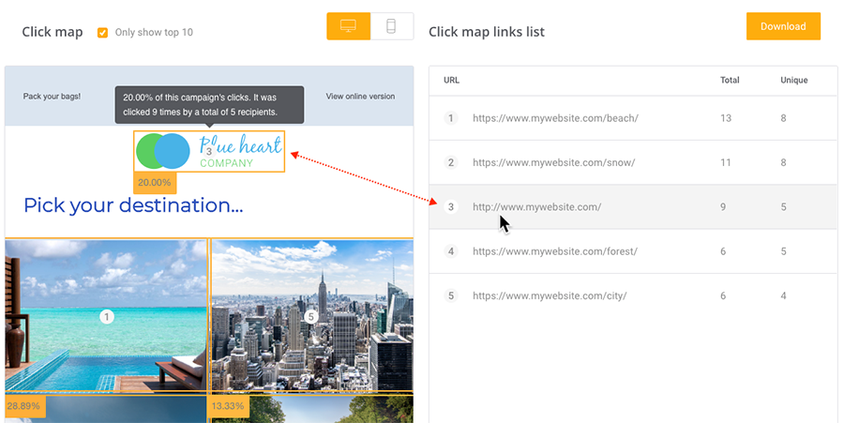Select the http://www.mywebsite.com/ row
The width and height of the screenshot is (844, 423).
tap(536, 206)
